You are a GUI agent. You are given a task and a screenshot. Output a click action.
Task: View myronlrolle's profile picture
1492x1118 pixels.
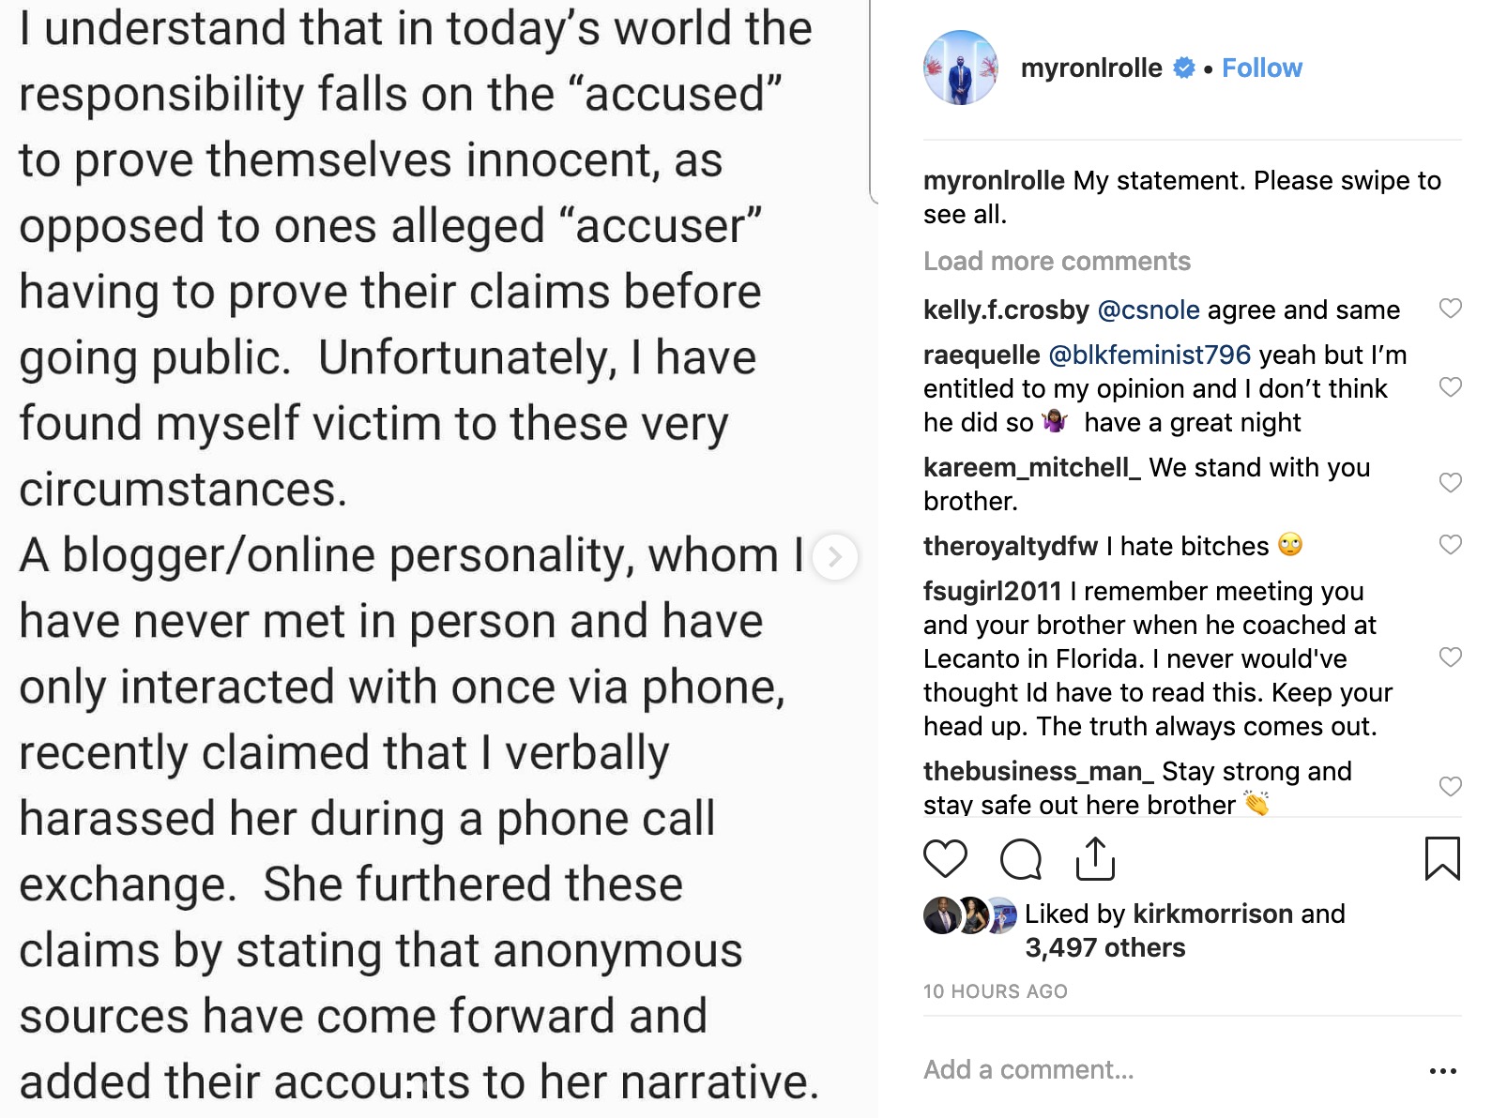pyautogui.click(x=960, y=68)
